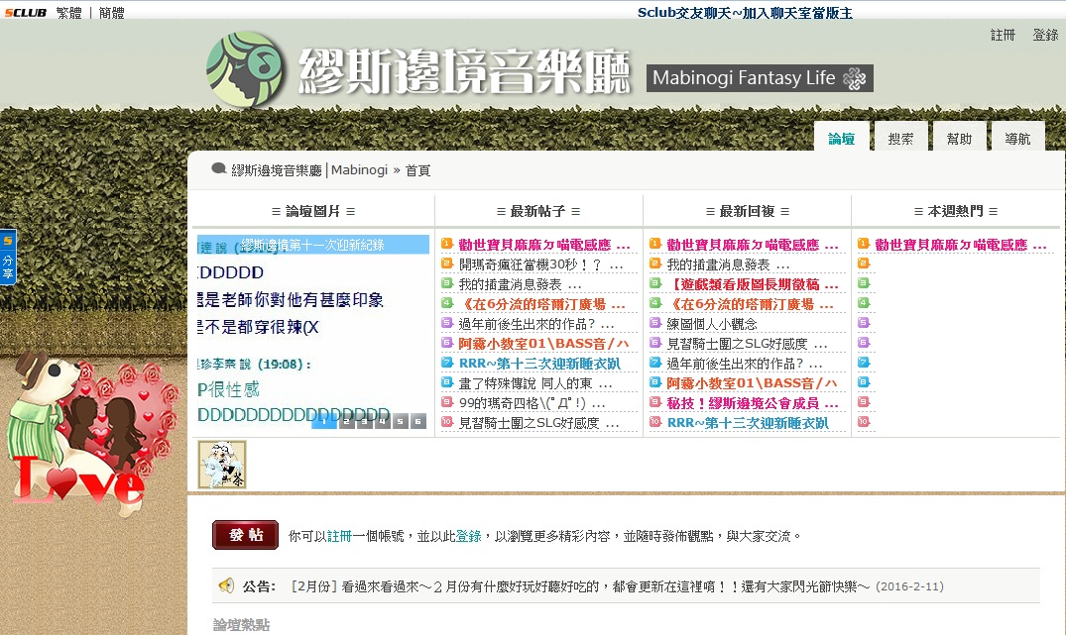Click the speech bubble icon in breadcrumb
This screenshot has height=635, width=1066.
219,168
